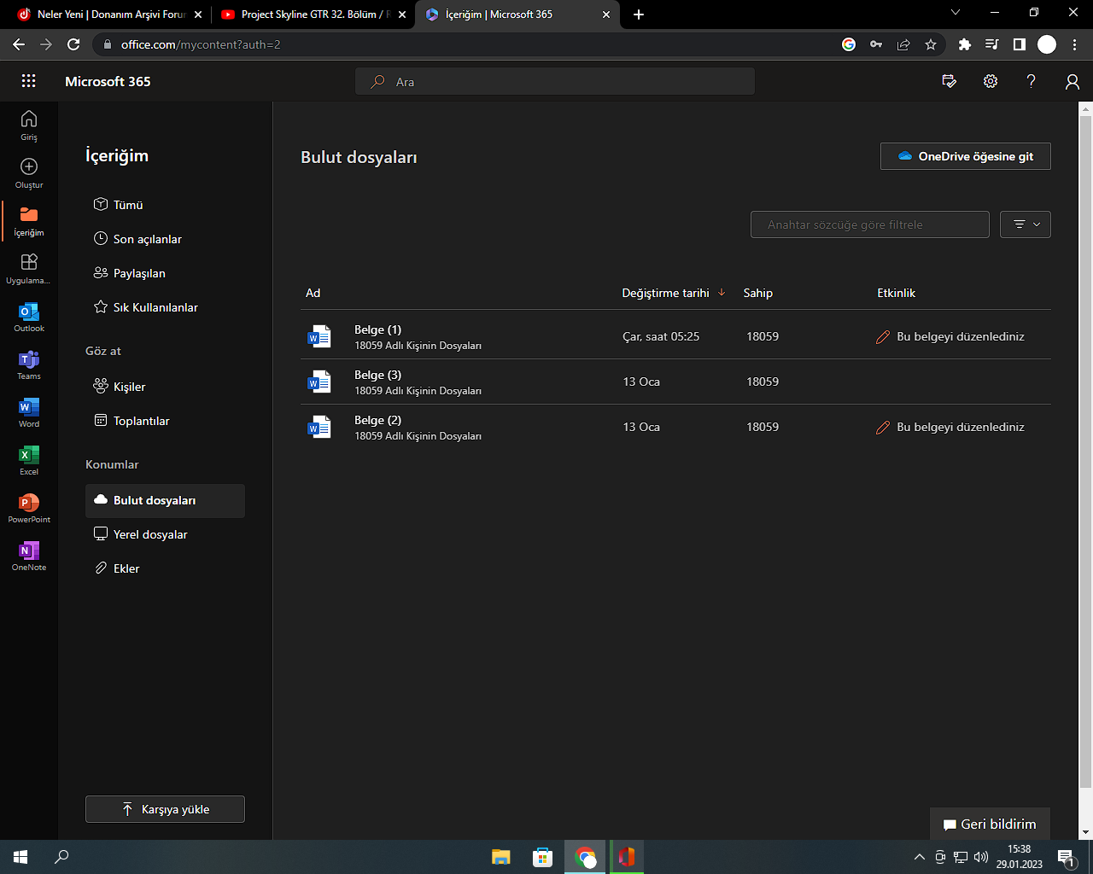This screenshot has width=1093, height=874.
Task: Click OneDrive öğesine git button
Action: pyautogui.click(x=966, y=156)
